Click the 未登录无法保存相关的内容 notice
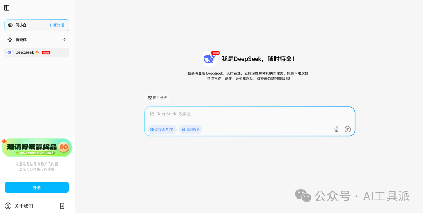Image resolution: width=423 pixels, height=213 pixels. tap(37, 164)
